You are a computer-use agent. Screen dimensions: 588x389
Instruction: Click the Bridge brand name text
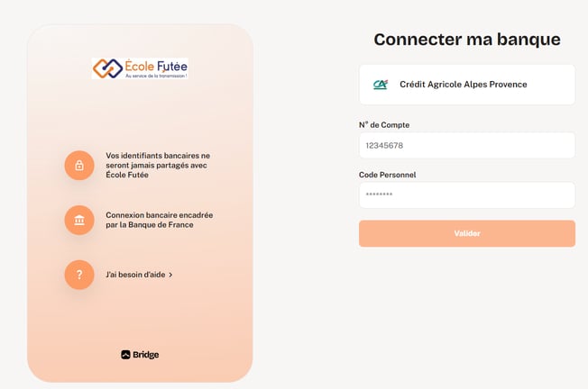click(146, 355)
